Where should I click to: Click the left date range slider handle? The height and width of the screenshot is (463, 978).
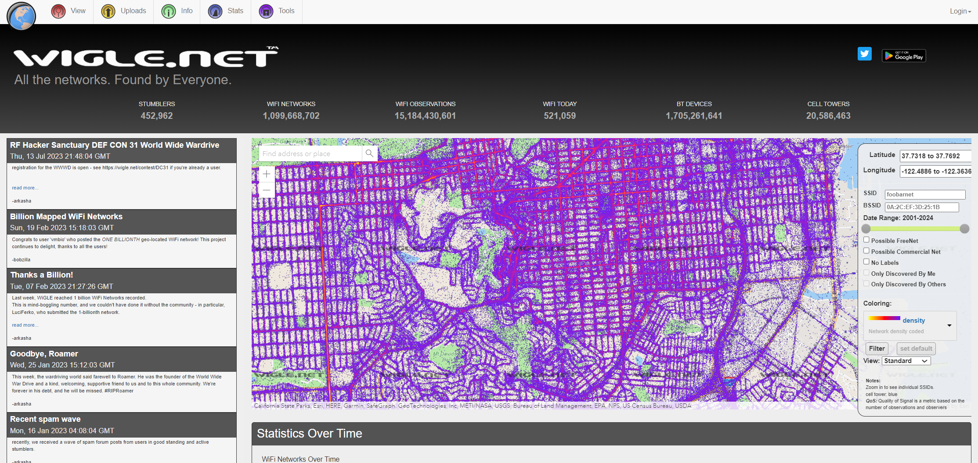pyautogui.click(x=866, y=228)
